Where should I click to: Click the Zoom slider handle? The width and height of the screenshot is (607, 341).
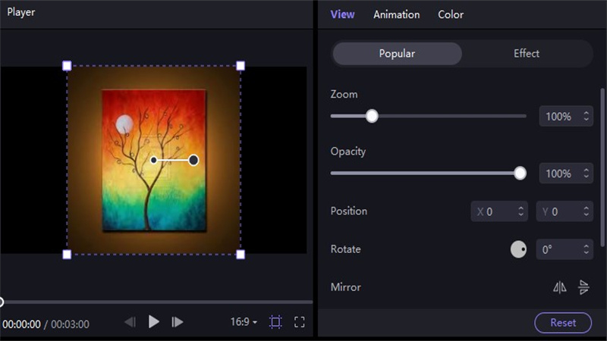(372, 116)
